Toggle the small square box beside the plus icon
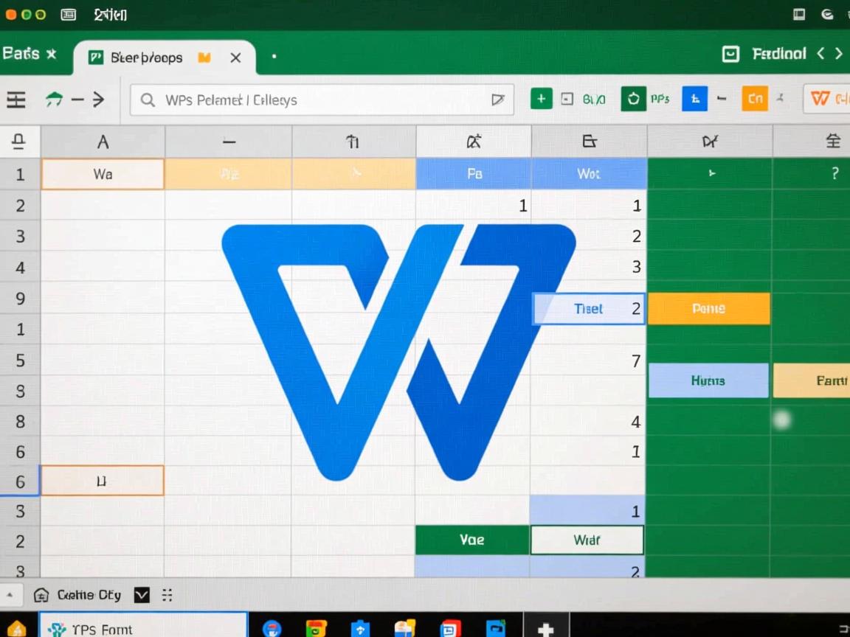This screenshot has height=637, width=850. pos(567,99)
